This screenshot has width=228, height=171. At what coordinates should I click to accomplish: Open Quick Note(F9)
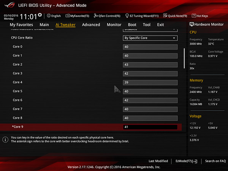pyautogui.click(x=175, y=16)
